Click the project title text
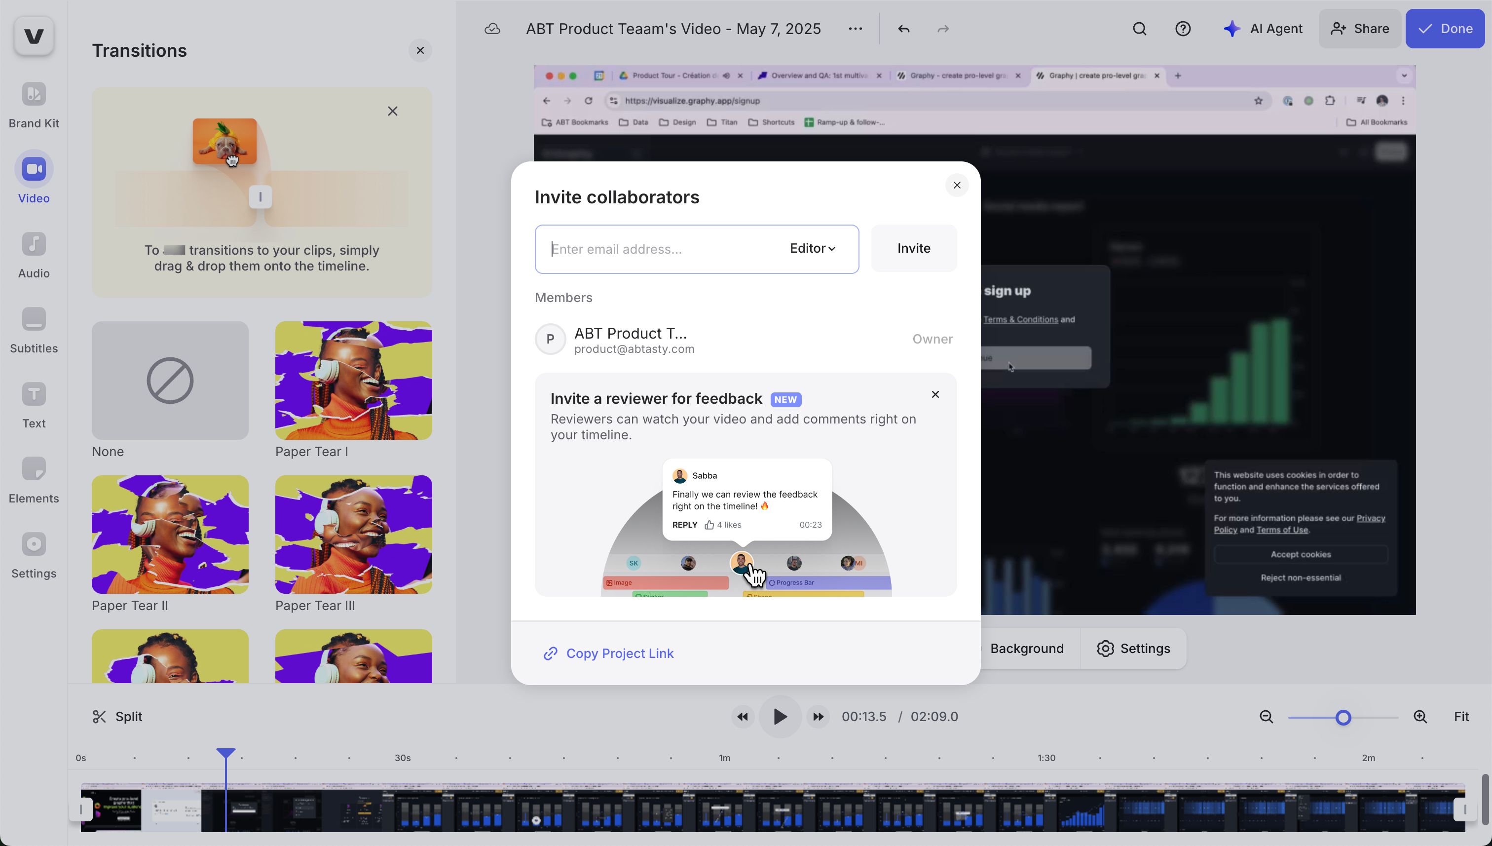 673,29
